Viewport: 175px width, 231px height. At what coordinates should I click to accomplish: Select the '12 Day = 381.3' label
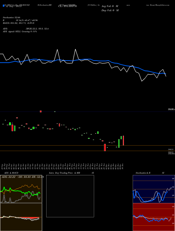click(13, 7)
